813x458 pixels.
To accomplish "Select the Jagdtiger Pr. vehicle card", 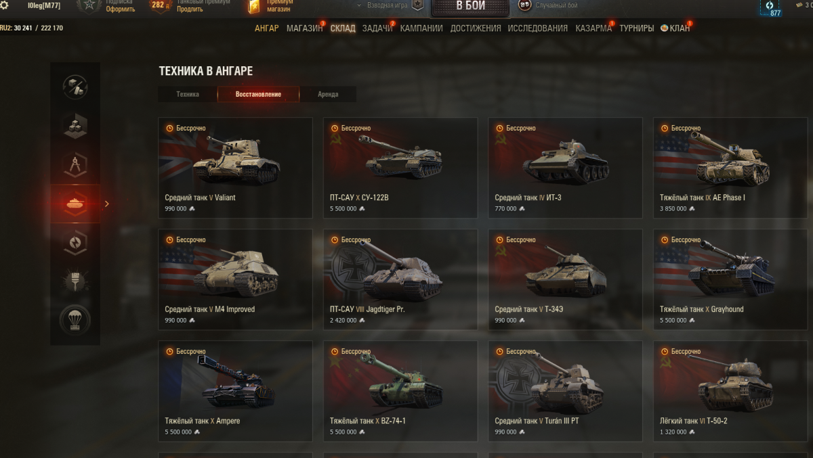I will click(x=400, y=279).
